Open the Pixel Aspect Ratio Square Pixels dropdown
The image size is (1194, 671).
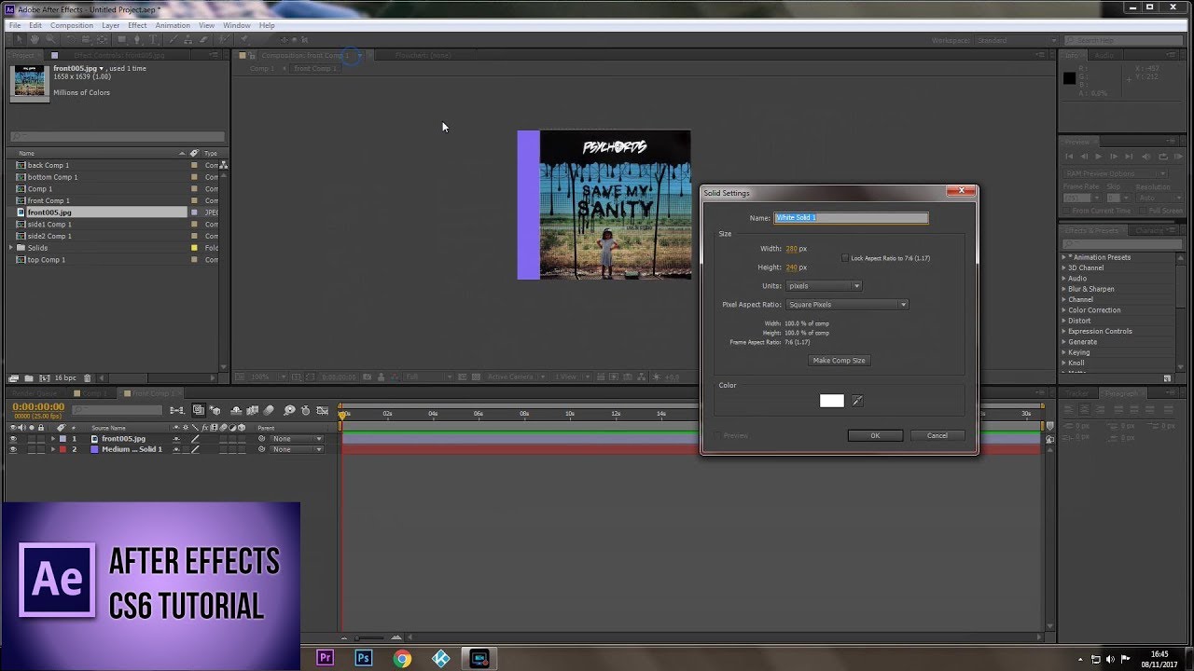coord(847,305)
